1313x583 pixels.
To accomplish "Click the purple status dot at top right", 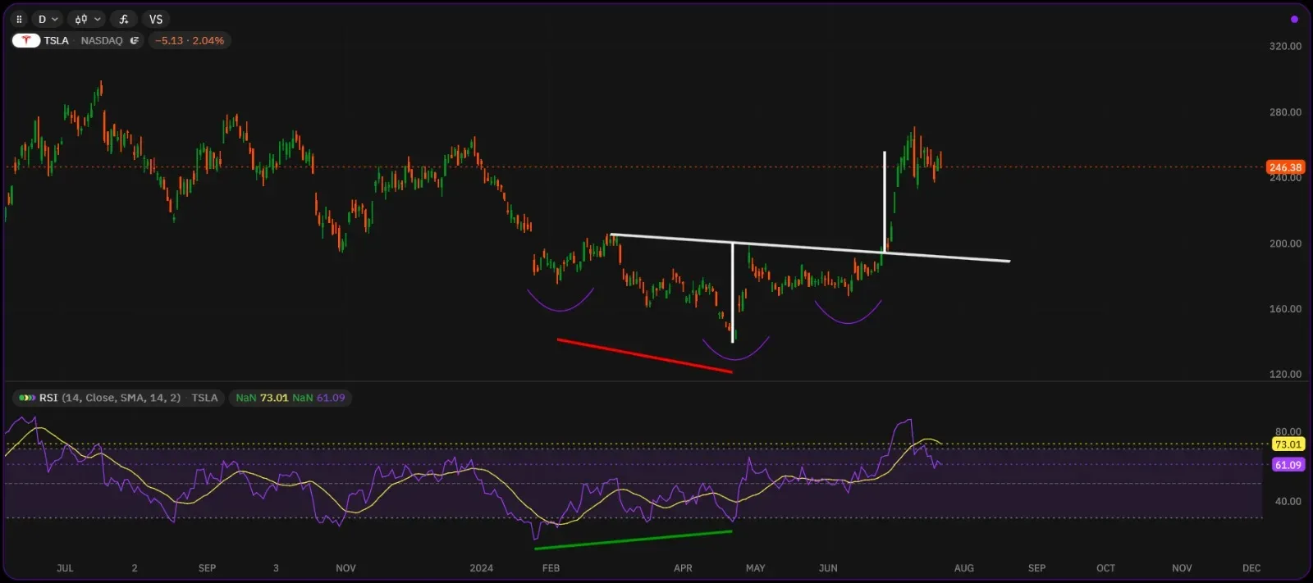I will point(1294,19).
